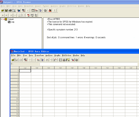Click the Insert Title icon

pos(32,15)
